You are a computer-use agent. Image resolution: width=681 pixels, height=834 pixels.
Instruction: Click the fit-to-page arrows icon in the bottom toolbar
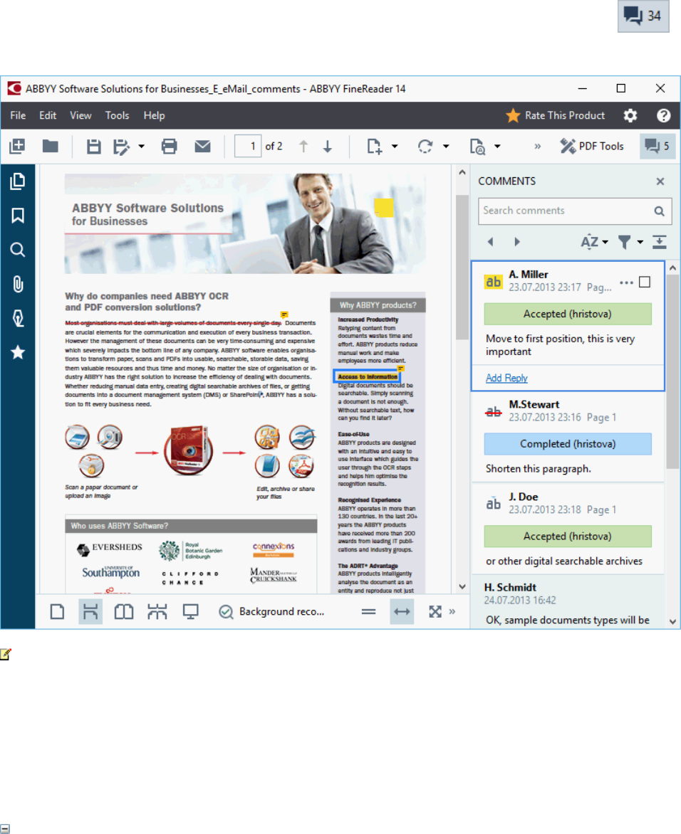coord(435,612)
